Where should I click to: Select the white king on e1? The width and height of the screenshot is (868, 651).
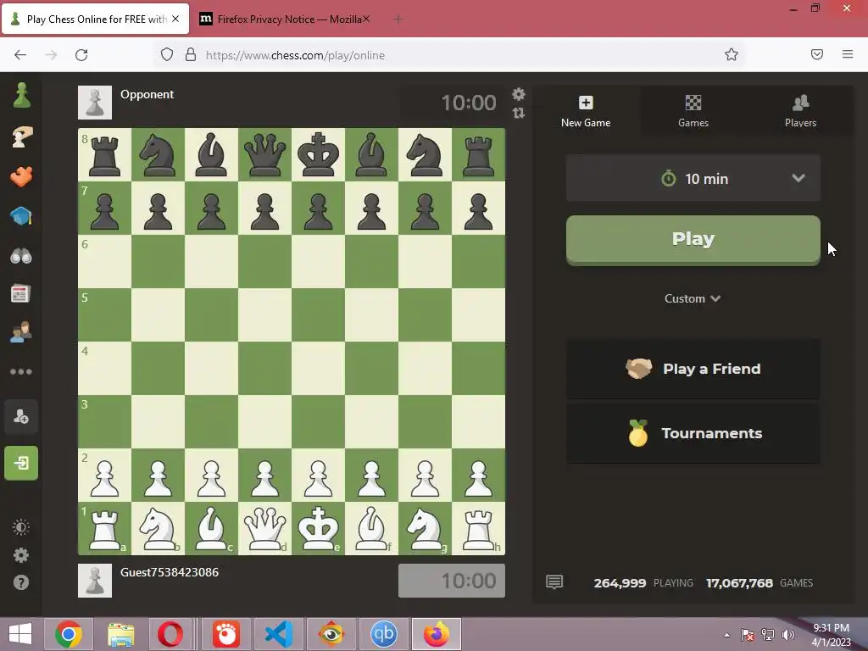(319, 529)
